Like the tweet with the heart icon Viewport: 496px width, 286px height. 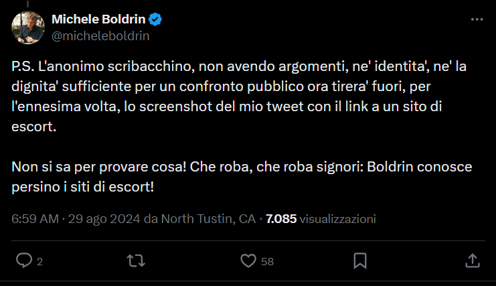click(248, 261)
